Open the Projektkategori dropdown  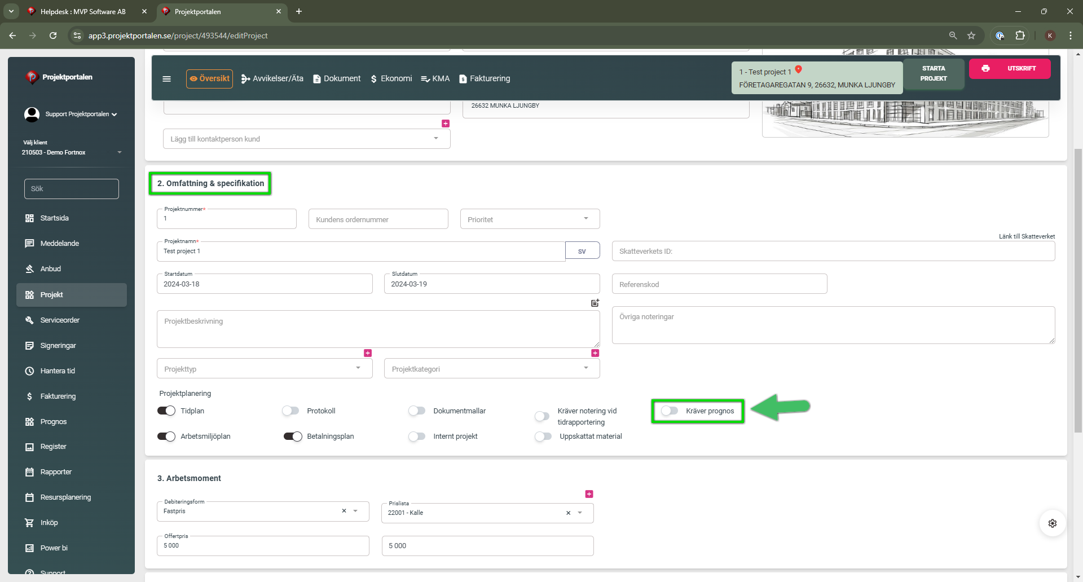(492, 368)
